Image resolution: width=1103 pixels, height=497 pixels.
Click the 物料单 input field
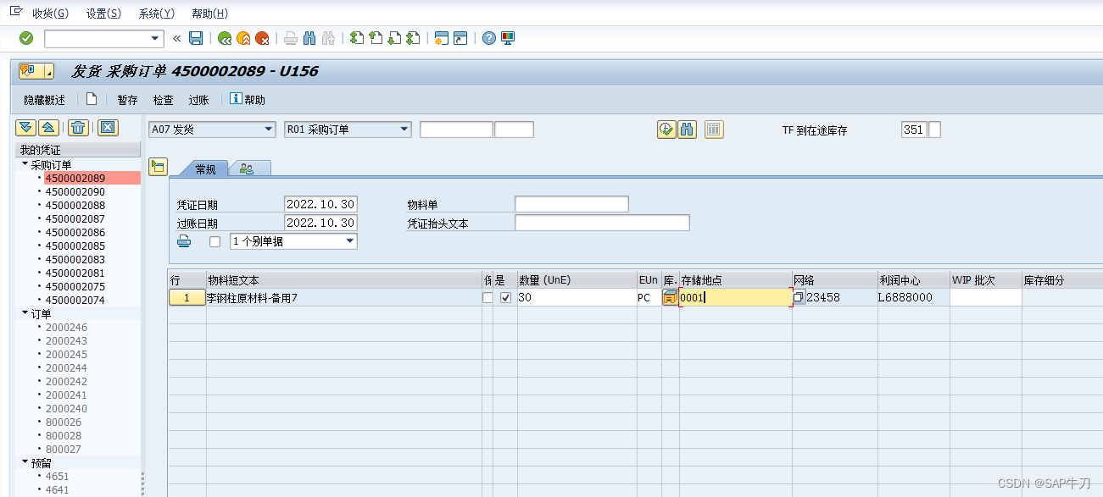(571, 204)
